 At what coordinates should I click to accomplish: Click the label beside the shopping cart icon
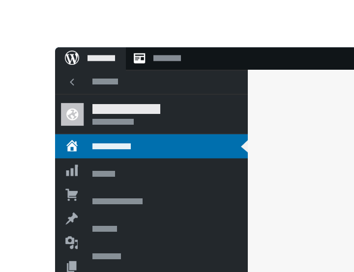pos(118,201)
